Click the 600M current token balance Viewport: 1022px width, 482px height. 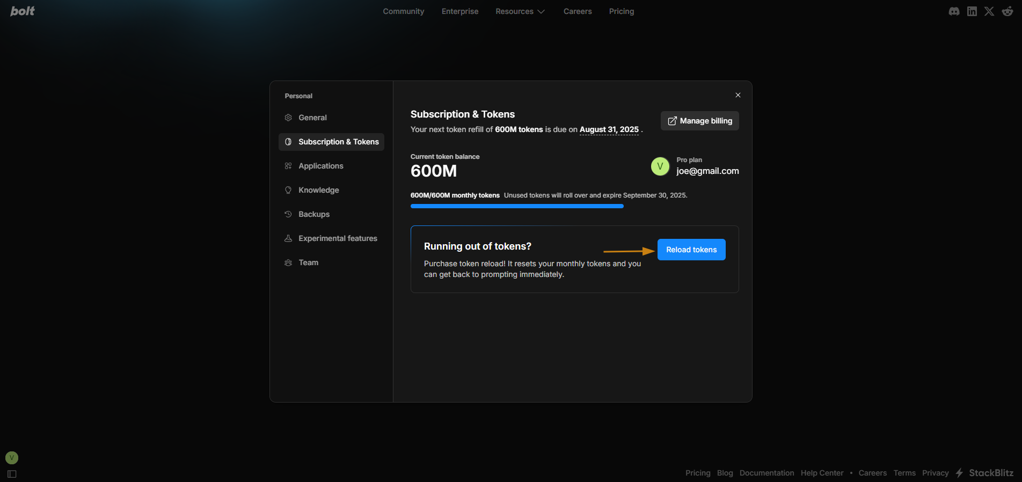point(434,171)
